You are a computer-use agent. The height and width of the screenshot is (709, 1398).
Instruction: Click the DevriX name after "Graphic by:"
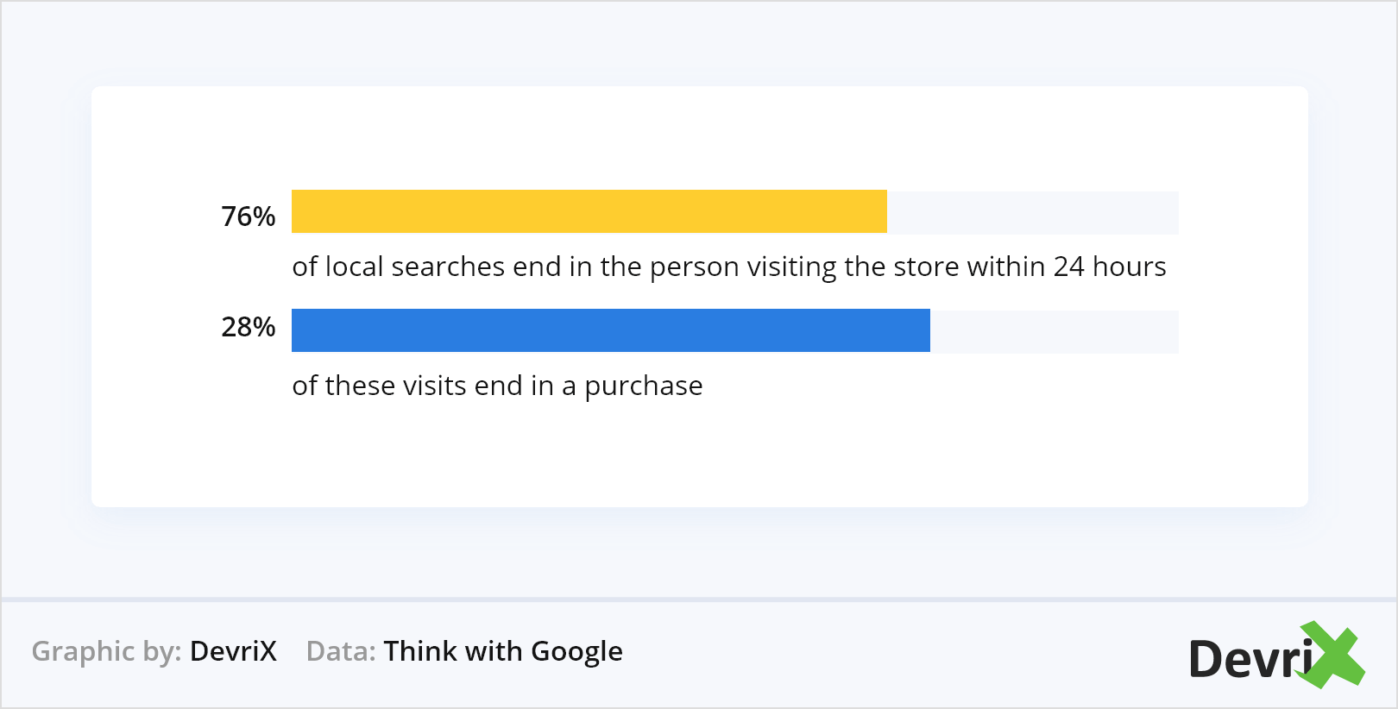tap(233, 651)
